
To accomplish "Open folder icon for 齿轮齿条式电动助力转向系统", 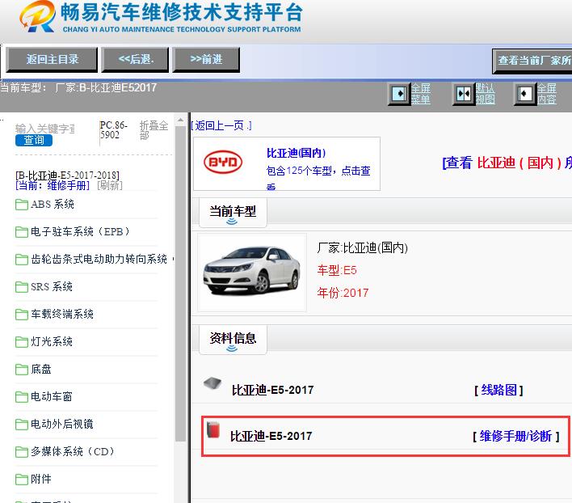I will coord(22,260).
